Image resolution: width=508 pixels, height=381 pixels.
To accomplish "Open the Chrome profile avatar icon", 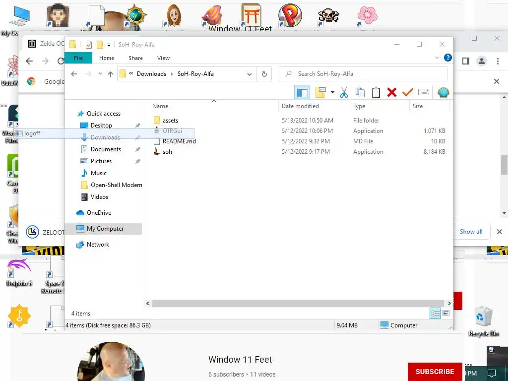I will pyautogui.click(x=482, y=61).
